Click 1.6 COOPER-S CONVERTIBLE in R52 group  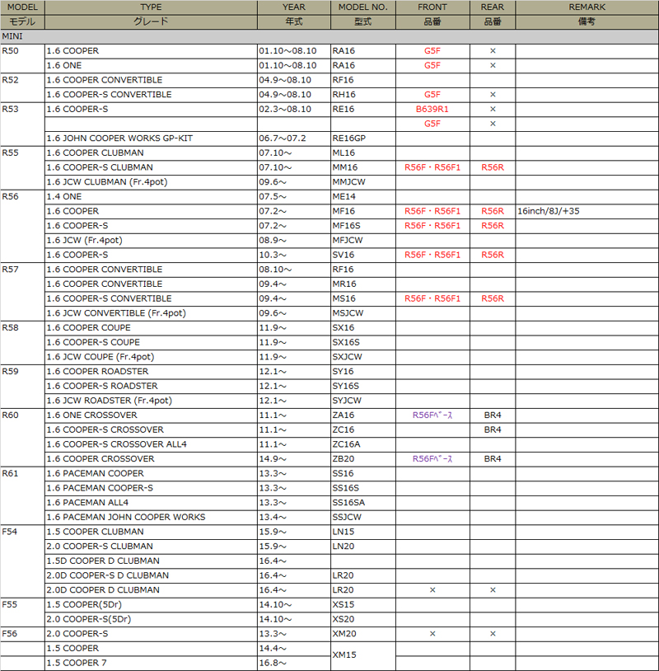coord(151,95)
